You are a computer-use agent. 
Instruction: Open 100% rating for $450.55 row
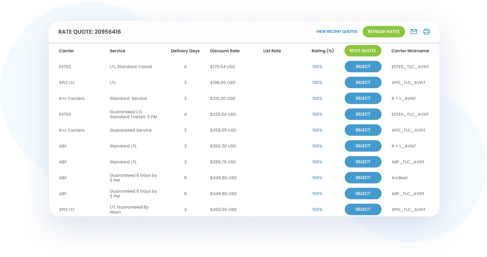(317, 210)
